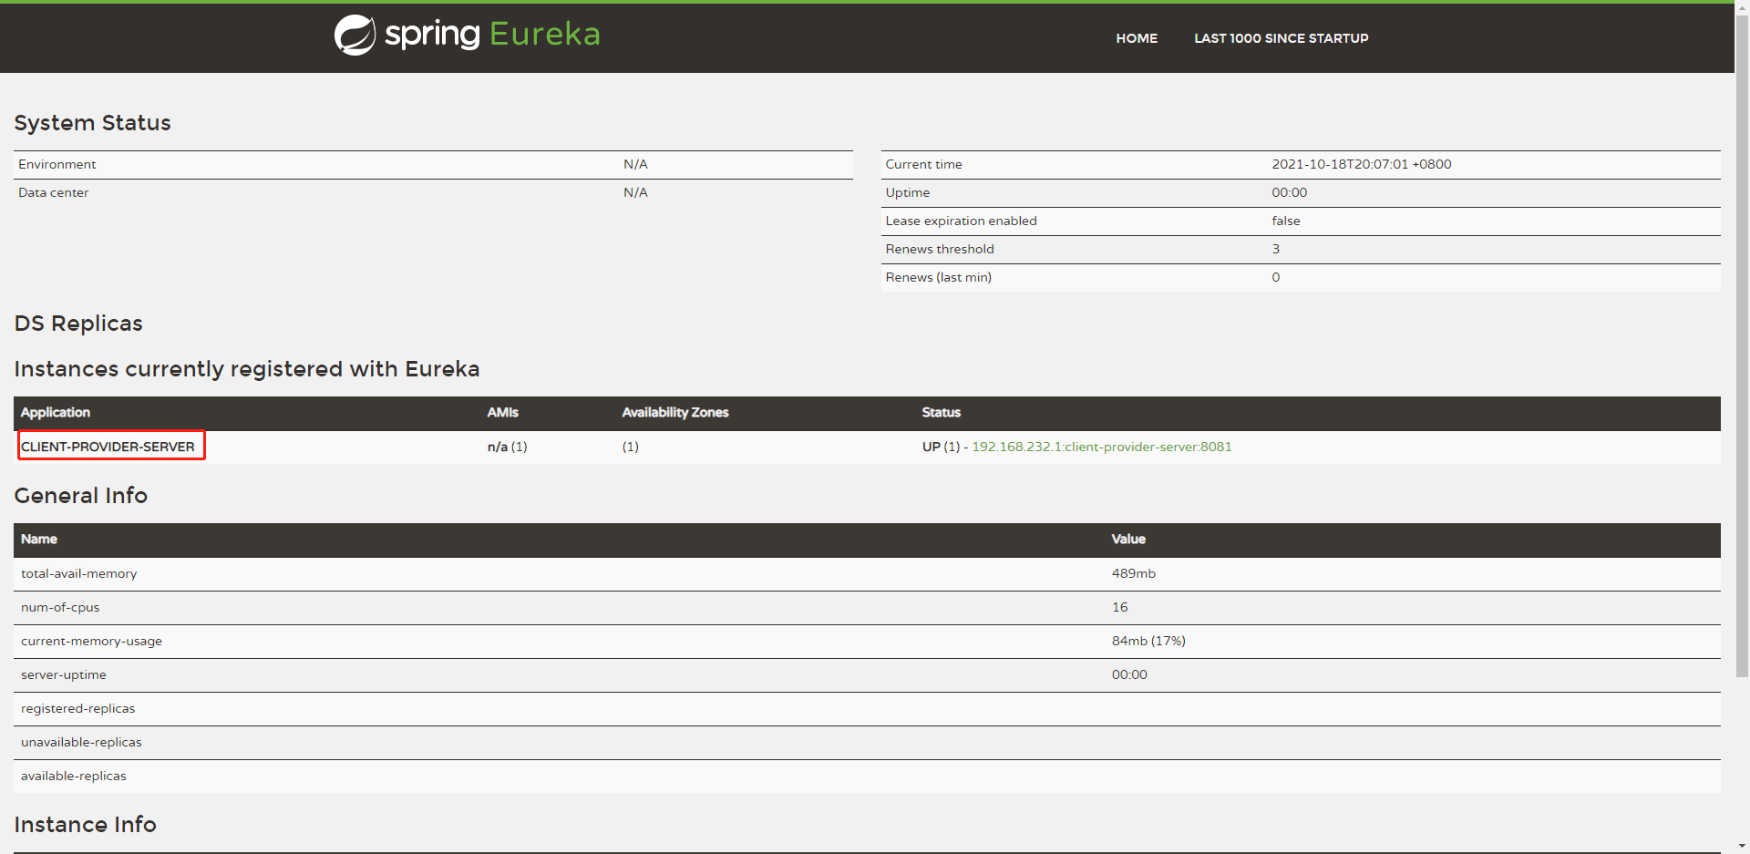Click the vertical scrollbar thumb
The image size is (1750, 854).
tap(1742, 346)
